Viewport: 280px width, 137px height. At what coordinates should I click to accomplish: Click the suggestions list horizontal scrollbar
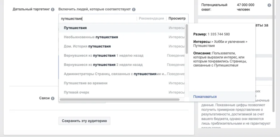click(119, 100)
